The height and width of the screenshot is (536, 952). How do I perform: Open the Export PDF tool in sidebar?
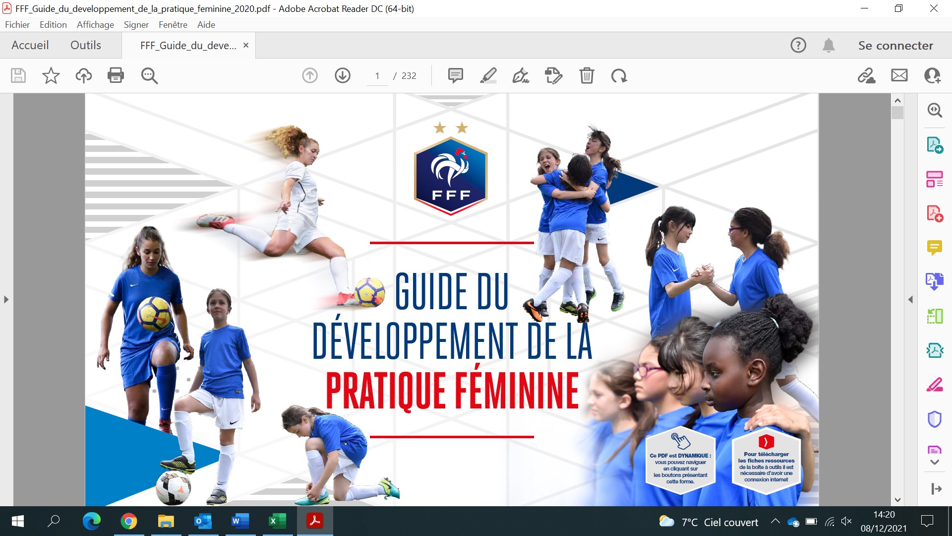point(934,145)
